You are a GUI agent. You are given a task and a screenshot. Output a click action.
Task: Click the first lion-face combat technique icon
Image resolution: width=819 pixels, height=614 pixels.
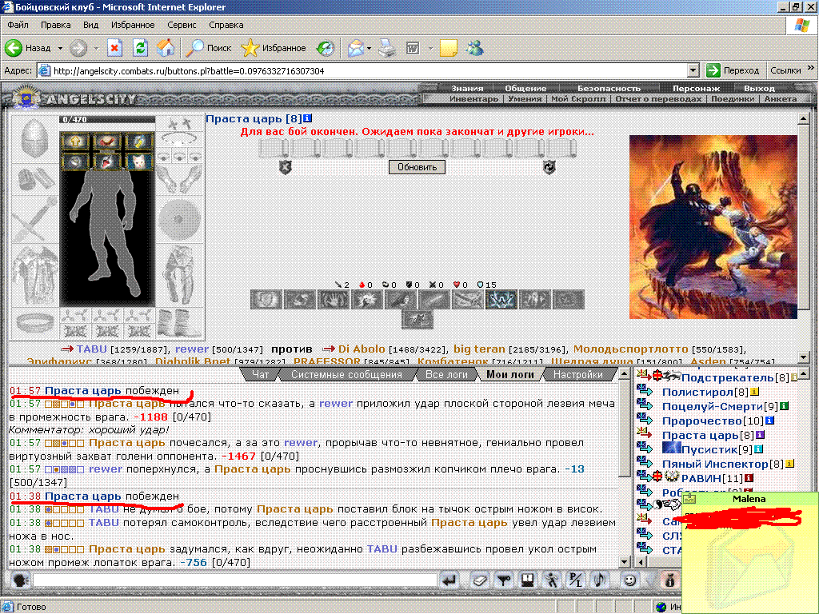pos(266,300)
